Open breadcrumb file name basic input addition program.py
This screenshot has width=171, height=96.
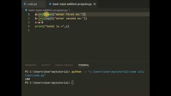[48, 10]
